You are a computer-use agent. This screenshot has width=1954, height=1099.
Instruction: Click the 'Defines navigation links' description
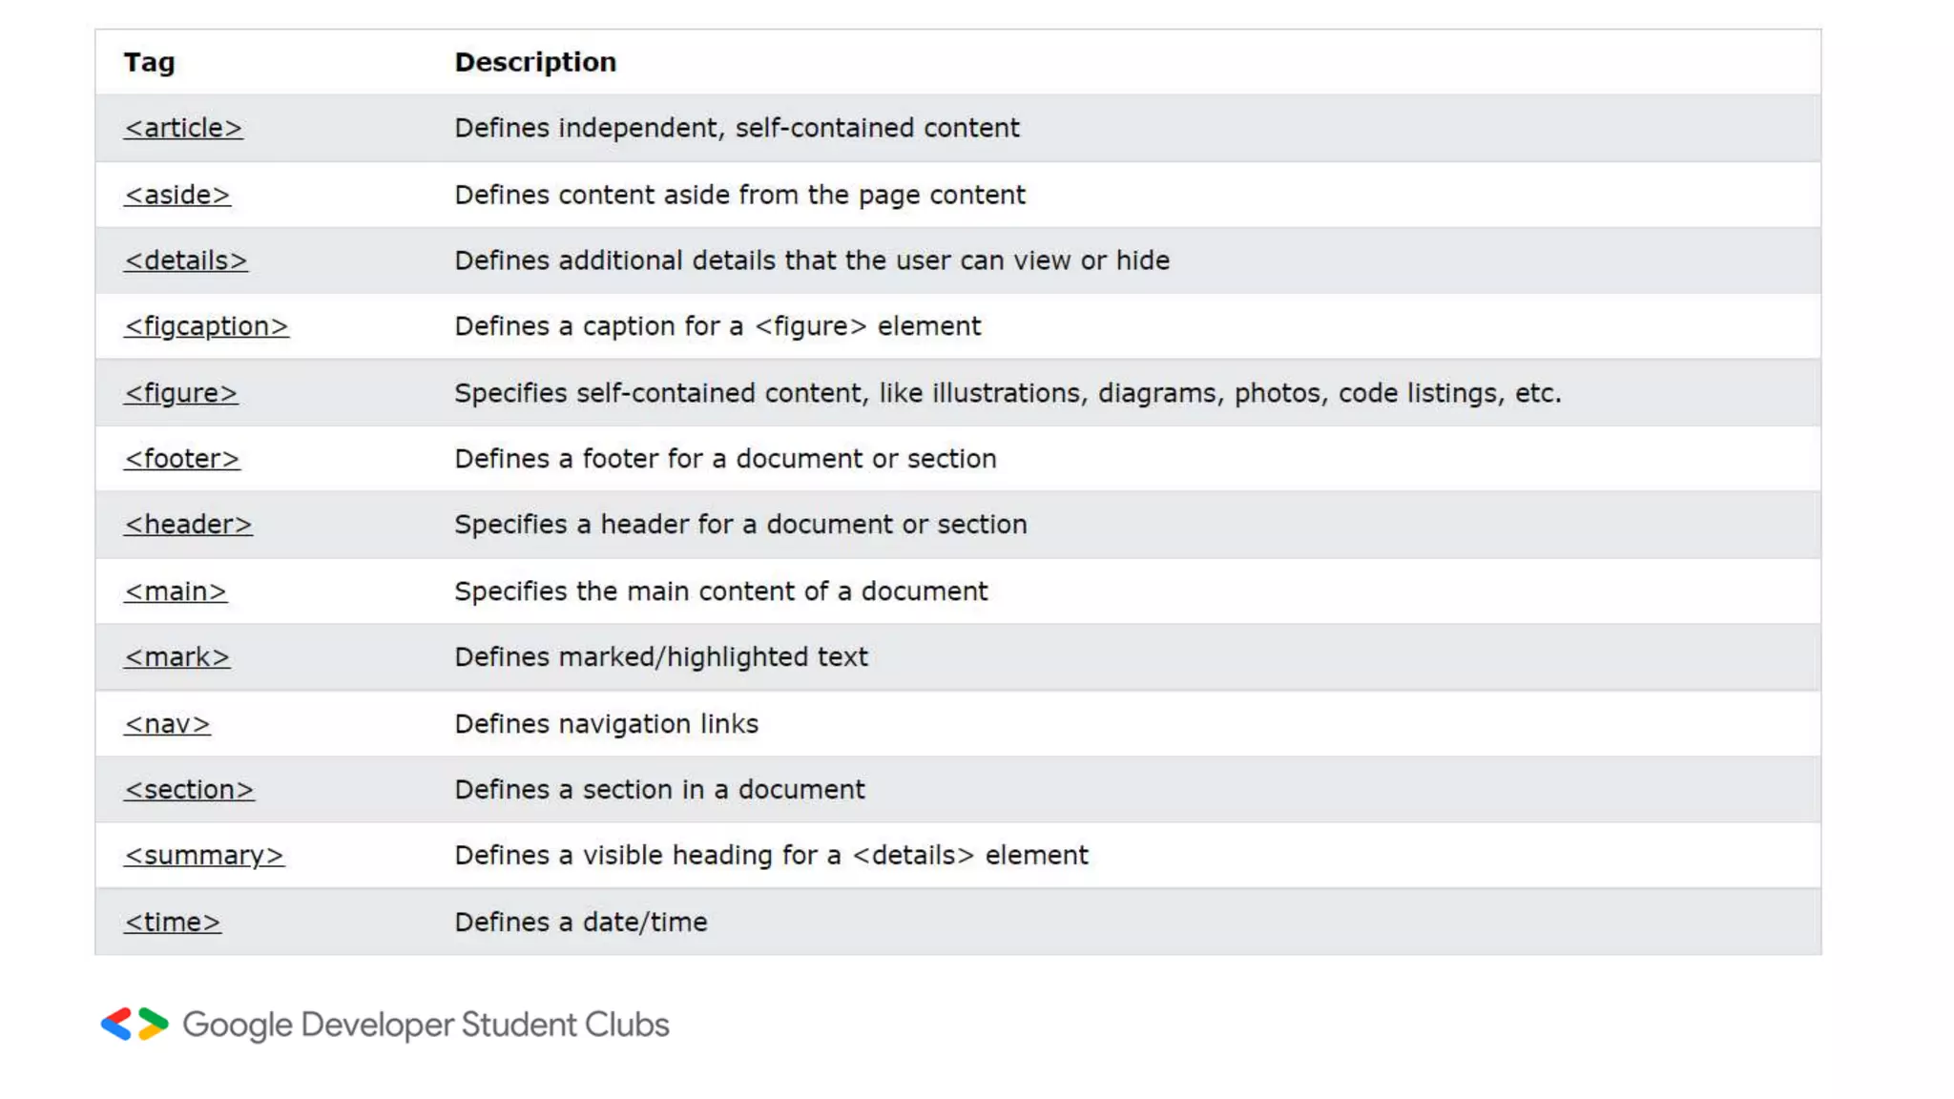click(606, 724)
